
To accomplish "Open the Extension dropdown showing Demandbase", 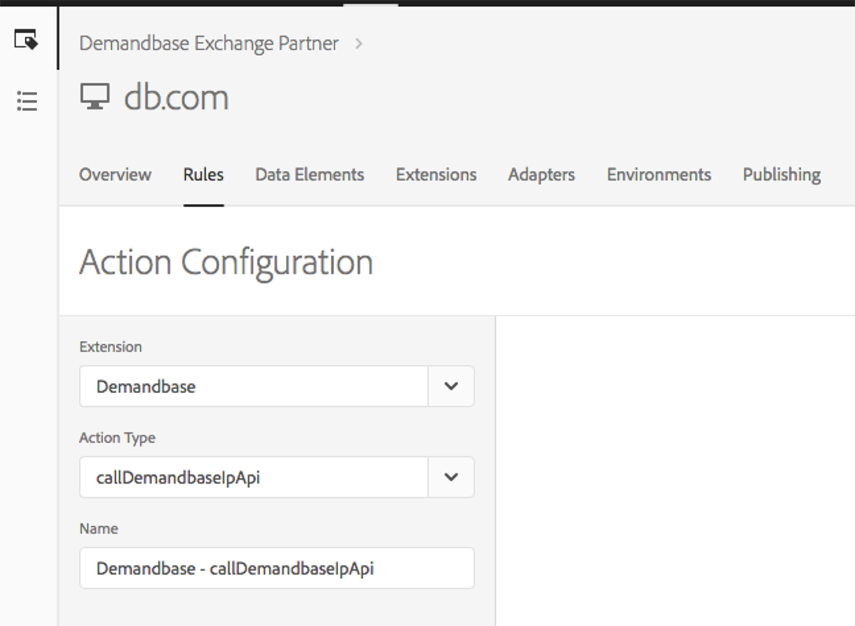I will [277, 387].
